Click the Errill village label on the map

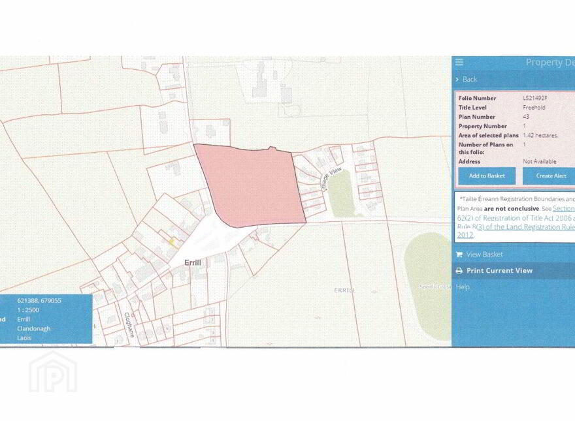[193, 262]
